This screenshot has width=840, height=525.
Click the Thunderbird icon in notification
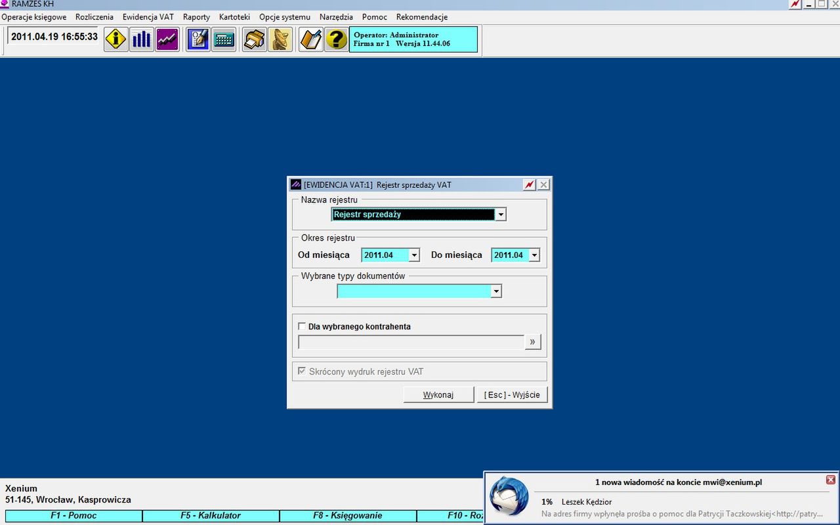(509, 496)
